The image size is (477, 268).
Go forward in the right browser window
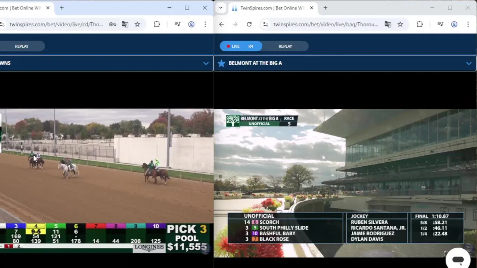click(x=235, y=25)
